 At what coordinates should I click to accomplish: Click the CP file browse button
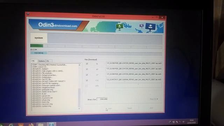point(97,75)
